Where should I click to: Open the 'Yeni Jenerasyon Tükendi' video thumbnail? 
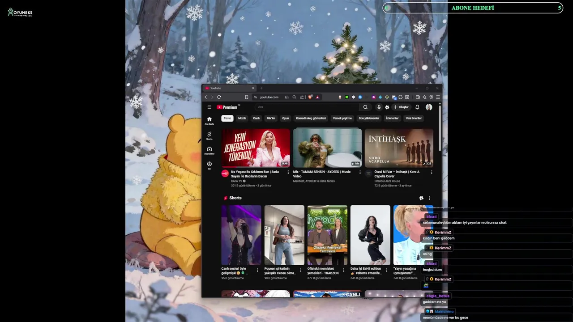[x=256, y=148]
